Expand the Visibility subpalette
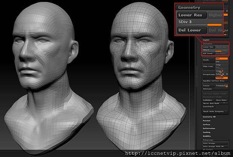The width and height of the screenshot is (233, 157). (x=207, y=136)
